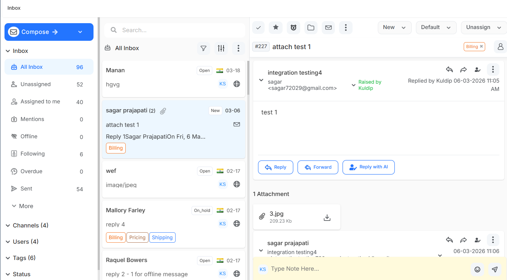Image resolution: width=507 pixels, height=280 pixels.
Task: Send the note with the paper plane icon
Action: coord(495,269)
